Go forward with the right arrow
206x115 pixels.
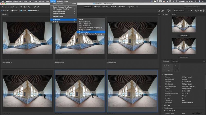[6, 7]
